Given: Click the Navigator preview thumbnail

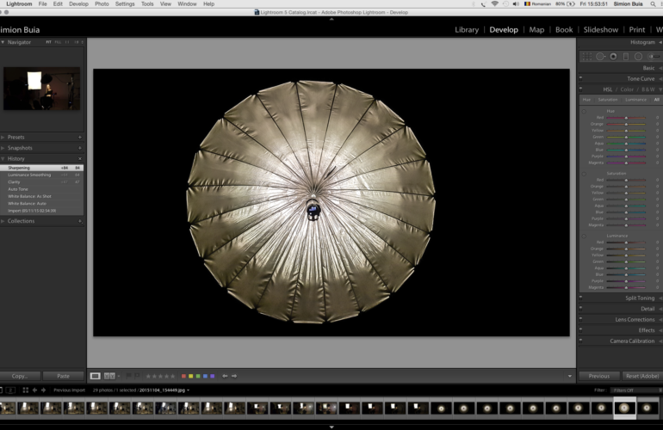Looking at the screenshot, I should pyautogui.click(x=42, y=89).
